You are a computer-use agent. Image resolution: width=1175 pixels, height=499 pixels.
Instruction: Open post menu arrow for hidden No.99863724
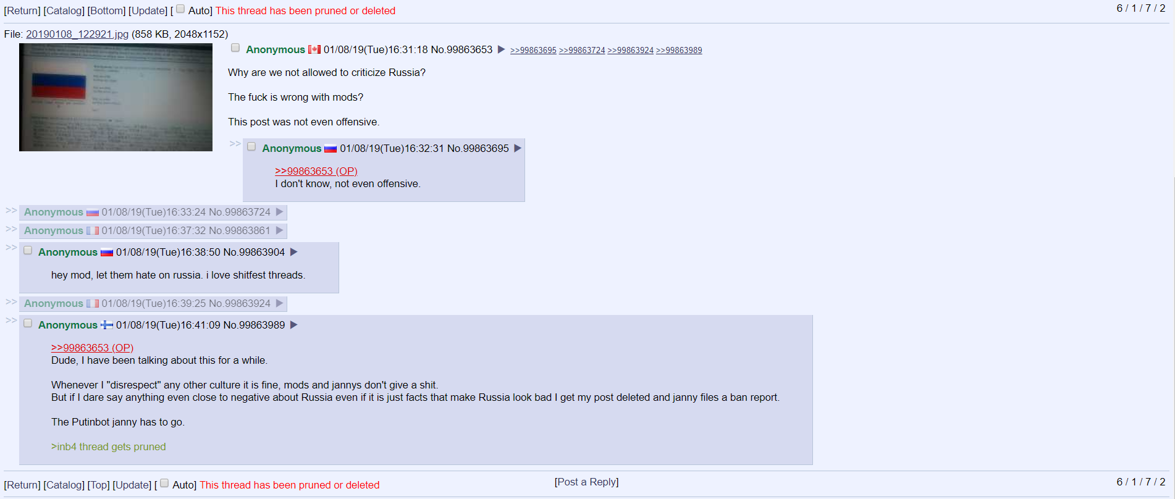[279, 212]
